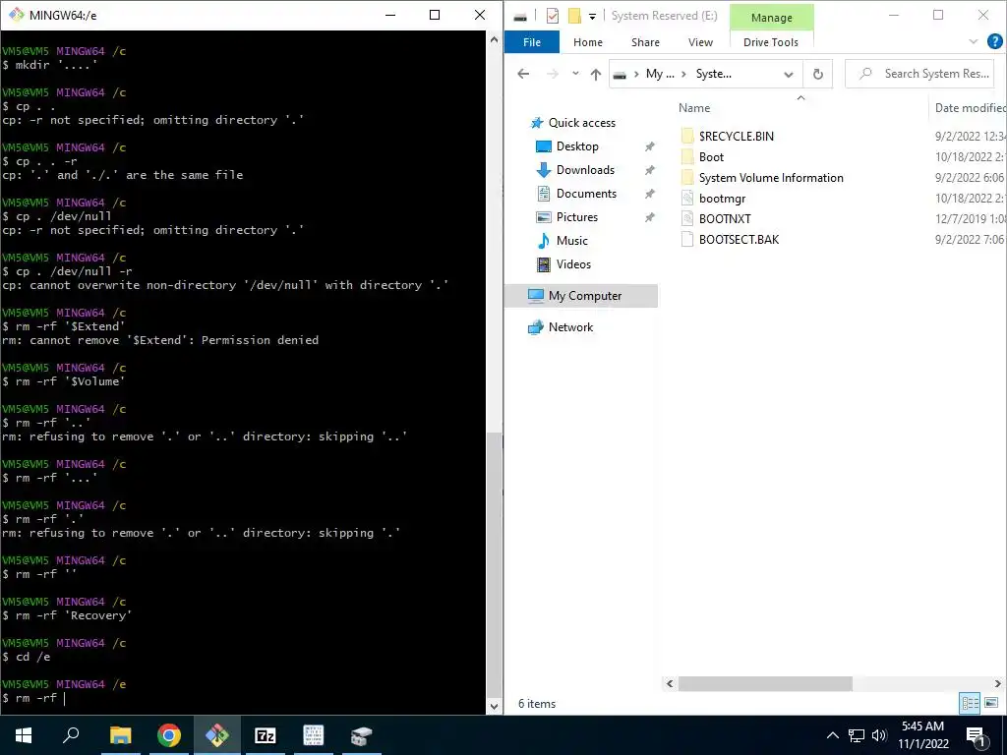Switch to the Share ribbon tab
The width and height of the screenshot is (1007, 755).
(x=645, y=41)
